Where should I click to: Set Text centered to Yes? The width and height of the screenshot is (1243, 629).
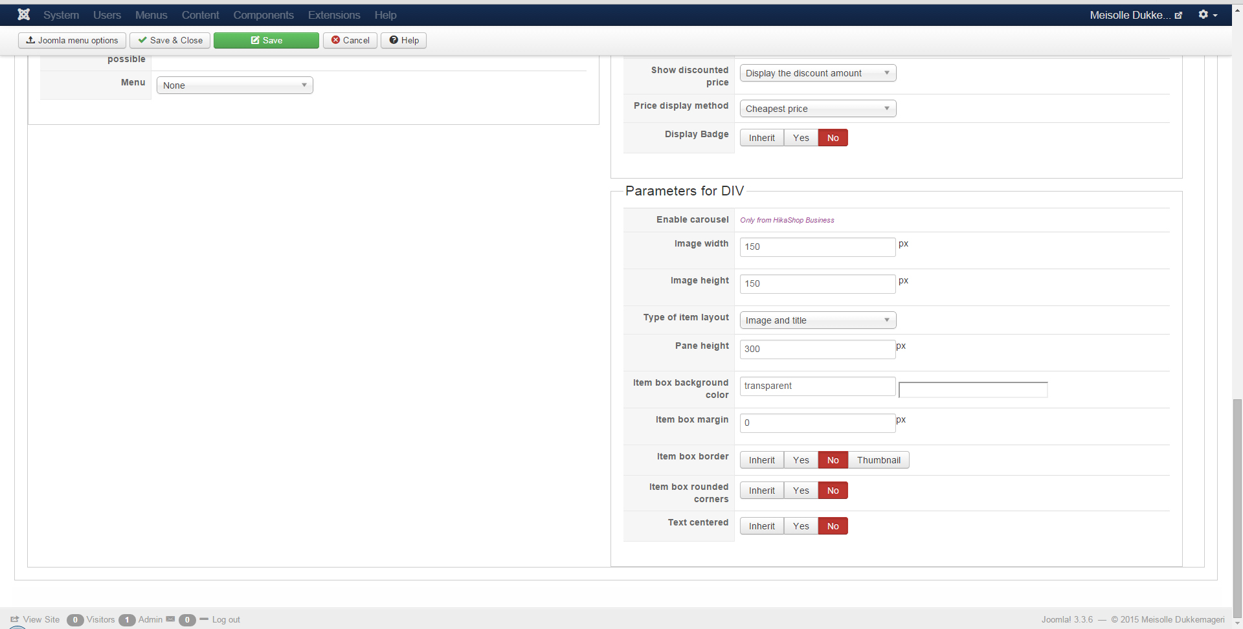pyautogui.click(x=801, y=526)
